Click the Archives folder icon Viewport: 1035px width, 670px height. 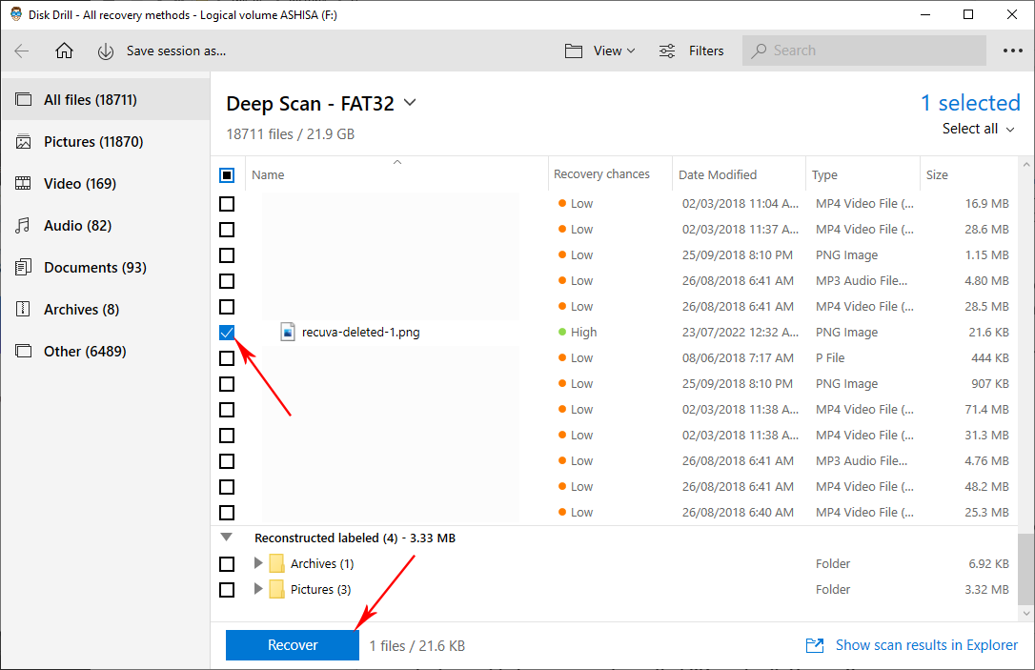coord(276,563)
